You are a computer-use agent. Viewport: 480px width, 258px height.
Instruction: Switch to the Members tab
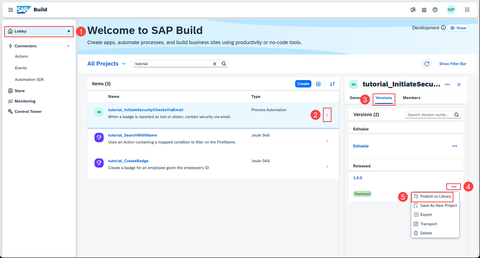click(x=411, y=98)
